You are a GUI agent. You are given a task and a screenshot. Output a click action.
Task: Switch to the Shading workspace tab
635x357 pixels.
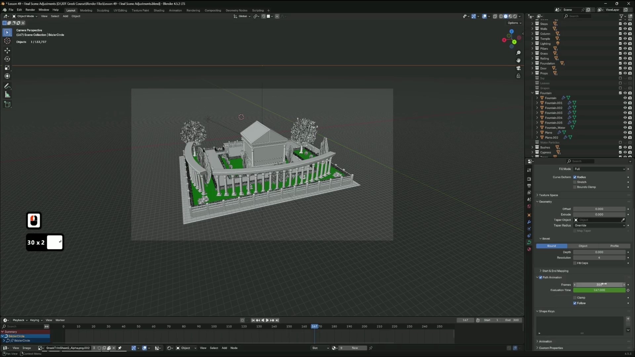coord(159,11)
